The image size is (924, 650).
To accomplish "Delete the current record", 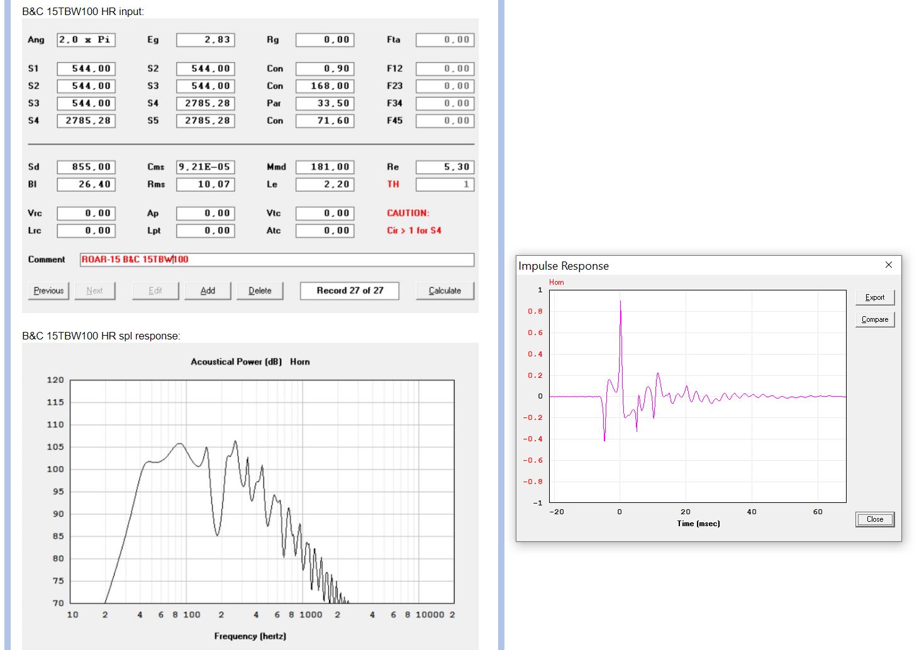I will (x=260, y=291).
